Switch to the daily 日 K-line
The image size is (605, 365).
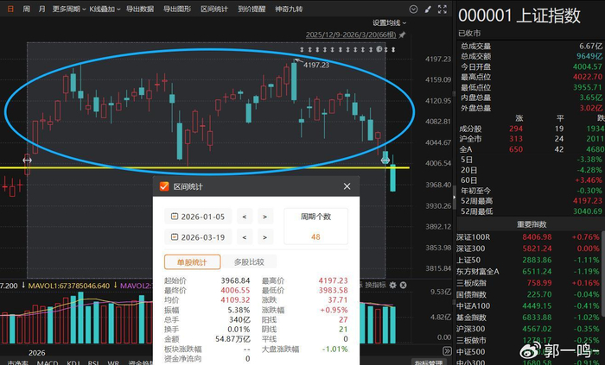(x=10, y=9)
